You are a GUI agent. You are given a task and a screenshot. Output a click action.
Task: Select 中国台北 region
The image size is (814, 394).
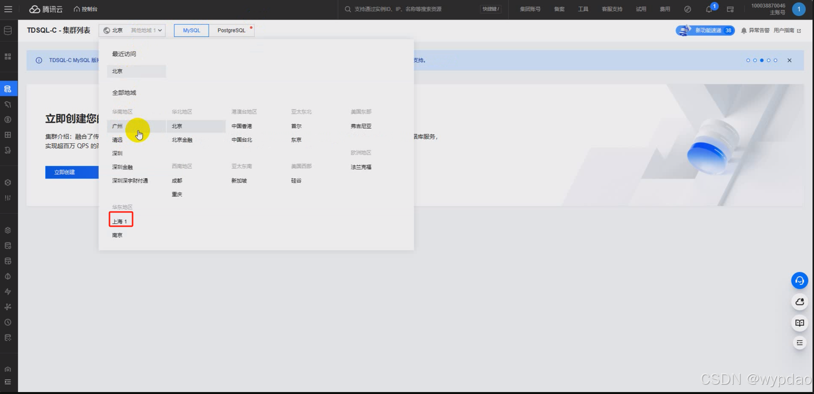[242, 140]
